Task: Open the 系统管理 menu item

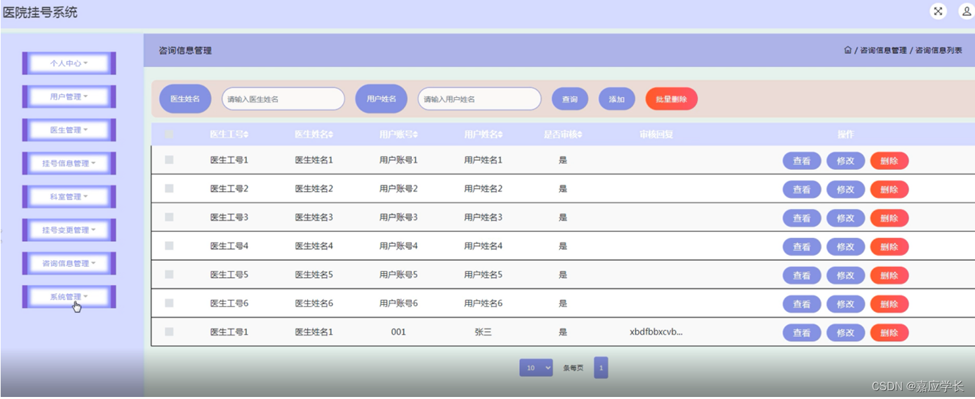Action: pyautogui.click(x=69, y=297)
